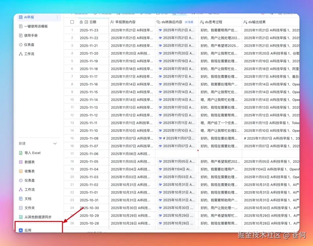Select 早报原始内容 cell in 2025-11-19 row
Image resolution: width=313 pixels, height=246 pixels.
coord(132,61)
